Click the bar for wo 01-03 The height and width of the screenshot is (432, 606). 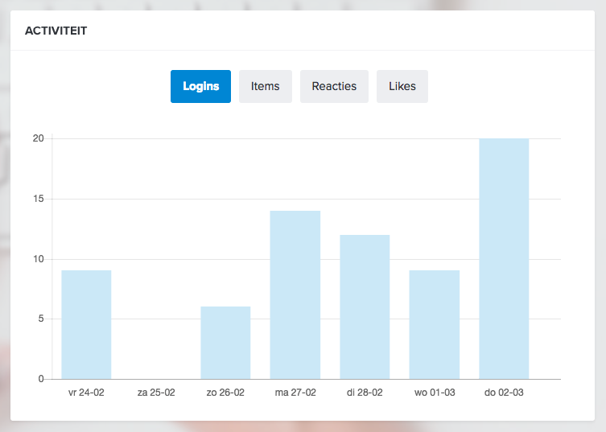435,324
